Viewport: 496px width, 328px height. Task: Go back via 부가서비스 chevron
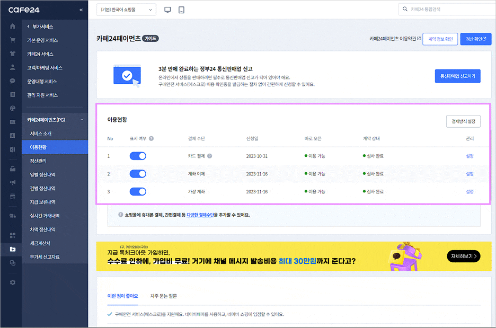pyautogui.click(x=28, y=26)
